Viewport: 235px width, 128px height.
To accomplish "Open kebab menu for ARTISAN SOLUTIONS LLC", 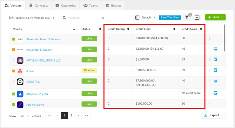I will click(210, 59).
